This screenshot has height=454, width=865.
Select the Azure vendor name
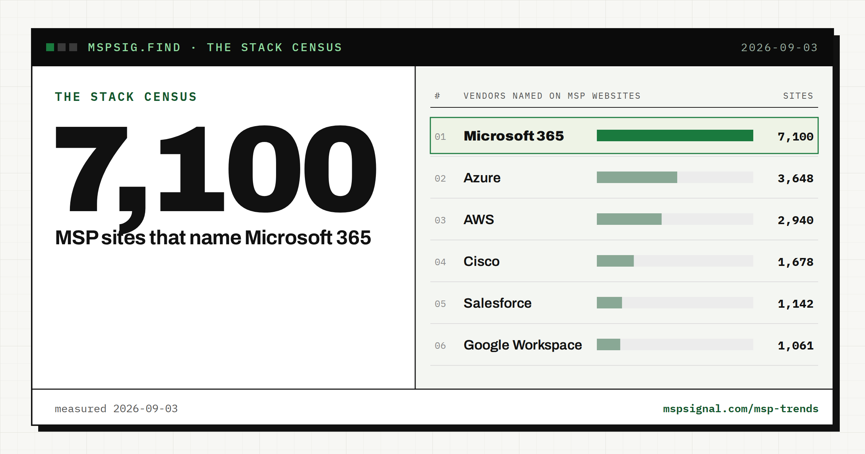482,178
